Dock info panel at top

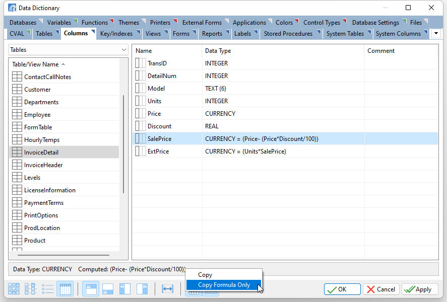coord(91,288)
